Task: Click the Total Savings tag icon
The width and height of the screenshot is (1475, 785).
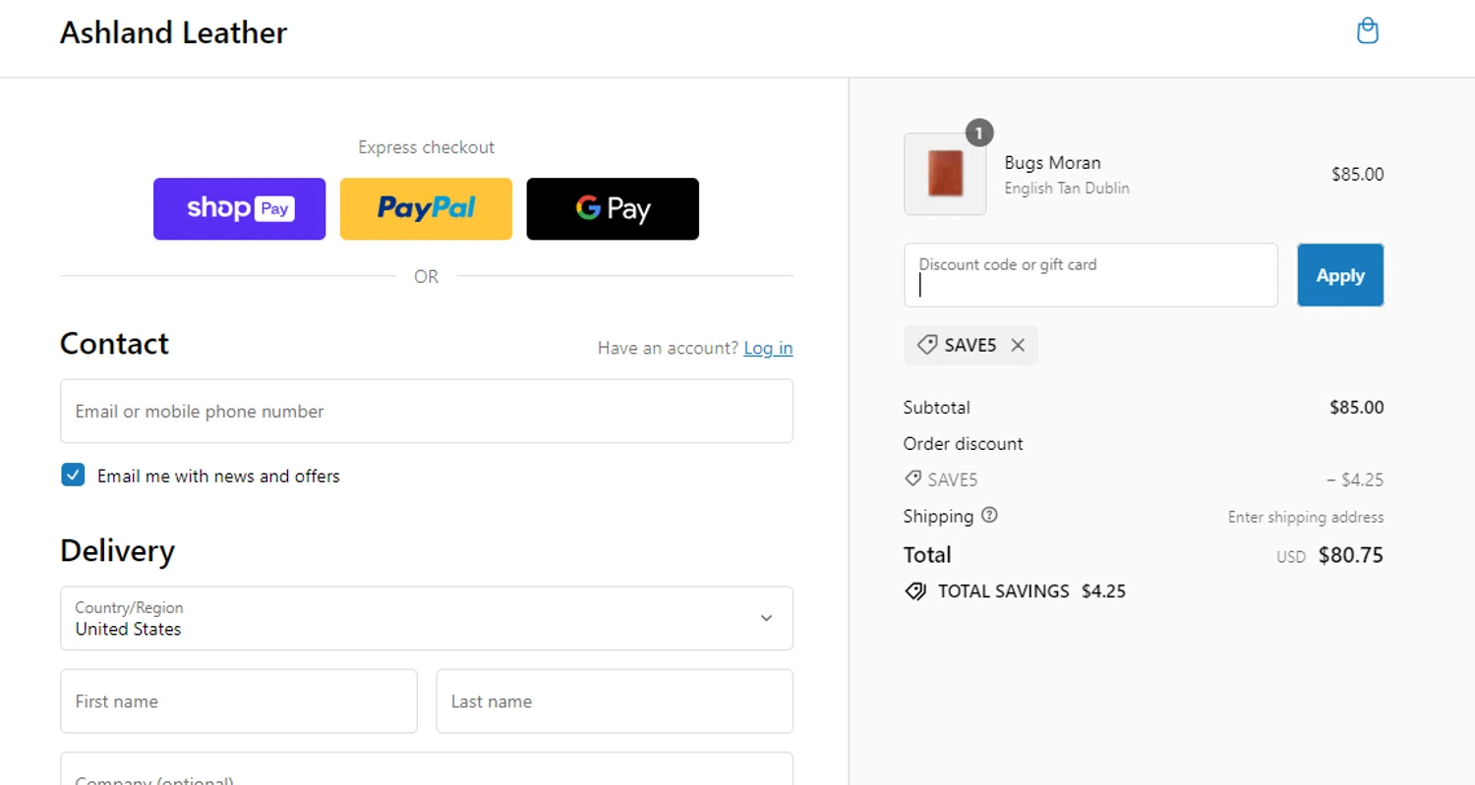Action: 915,591
